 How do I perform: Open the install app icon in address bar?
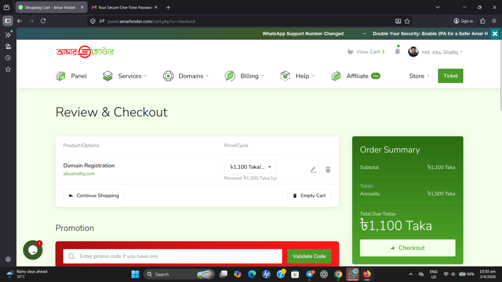click(x=398, y=21)
